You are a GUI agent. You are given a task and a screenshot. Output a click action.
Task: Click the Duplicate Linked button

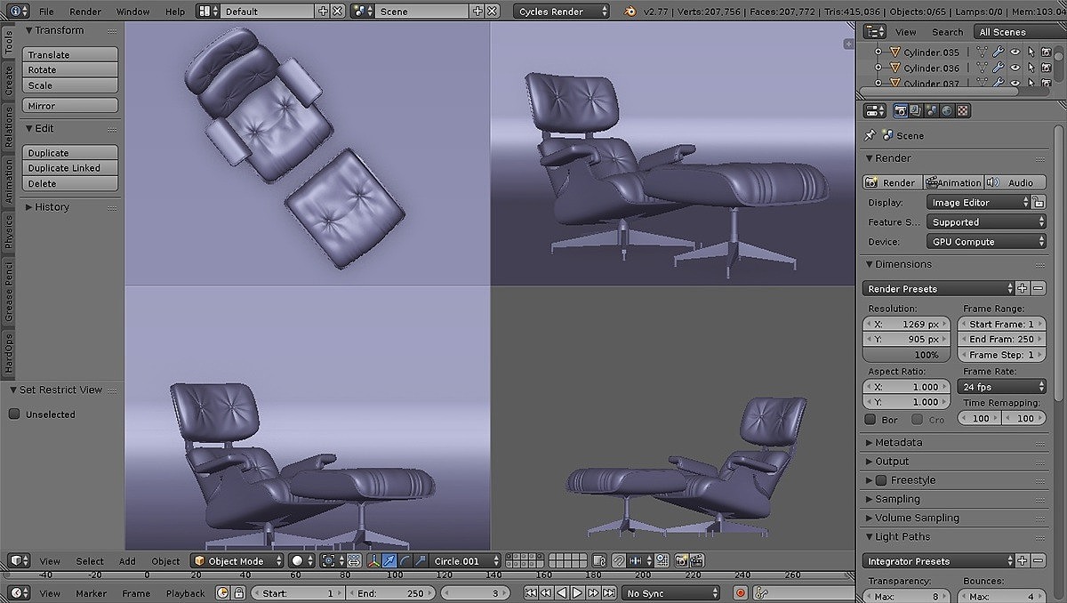point(70,168)
